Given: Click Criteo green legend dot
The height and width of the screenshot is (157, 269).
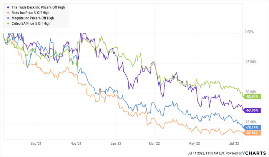Looking at the screenshot, I should tap(8, 23).
